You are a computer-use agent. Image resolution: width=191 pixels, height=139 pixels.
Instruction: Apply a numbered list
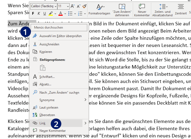(x=80, y=13)
